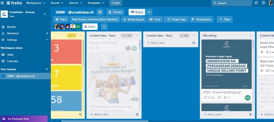Open the red card showing 3

(66, 52)
